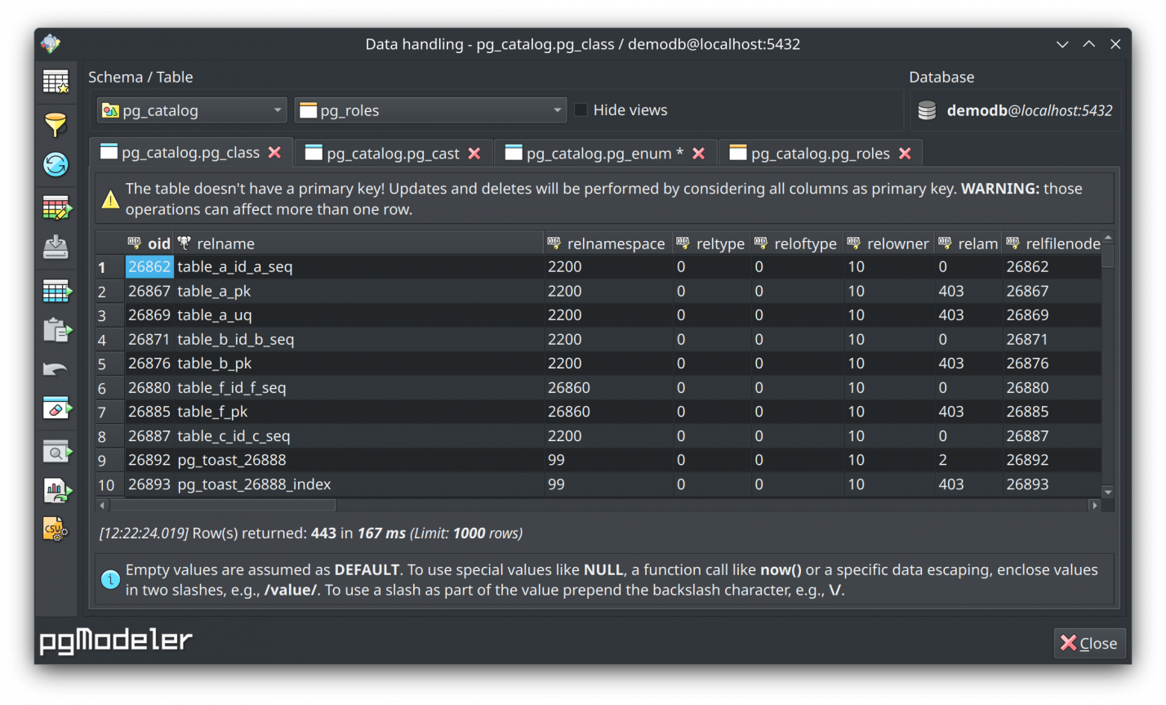This screenshot has height=705, width=1166.
Task: Click the warning triangle icon
Action: pyautogui.click(x=110, y=199)
